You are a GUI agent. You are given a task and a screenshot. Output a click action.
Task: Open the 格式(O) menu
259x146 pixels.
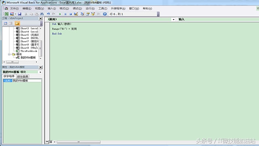[x=64, y=9]
